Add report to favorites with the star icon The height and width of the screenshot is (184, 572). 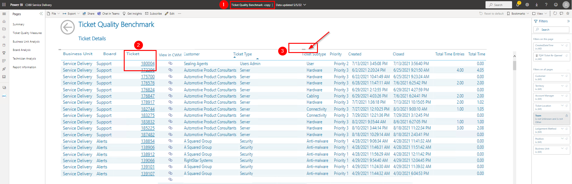pyautogui.click(x=568, y=13)
